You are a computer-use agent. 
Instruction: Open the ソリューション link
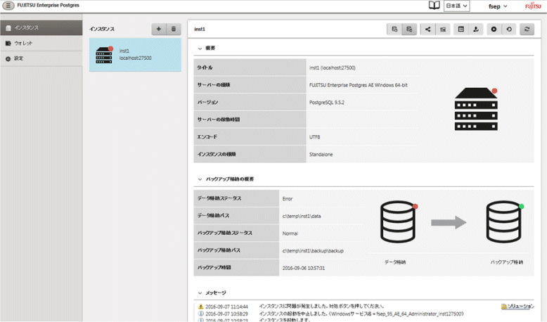(517, 307)
